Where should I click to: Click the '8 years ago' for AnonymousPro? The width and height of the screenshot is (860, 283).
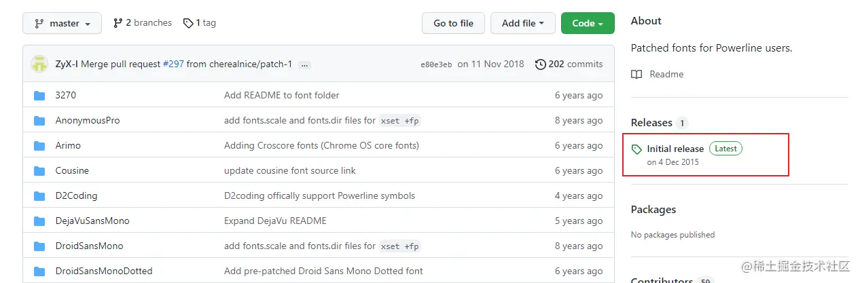(x=579, y=121)
